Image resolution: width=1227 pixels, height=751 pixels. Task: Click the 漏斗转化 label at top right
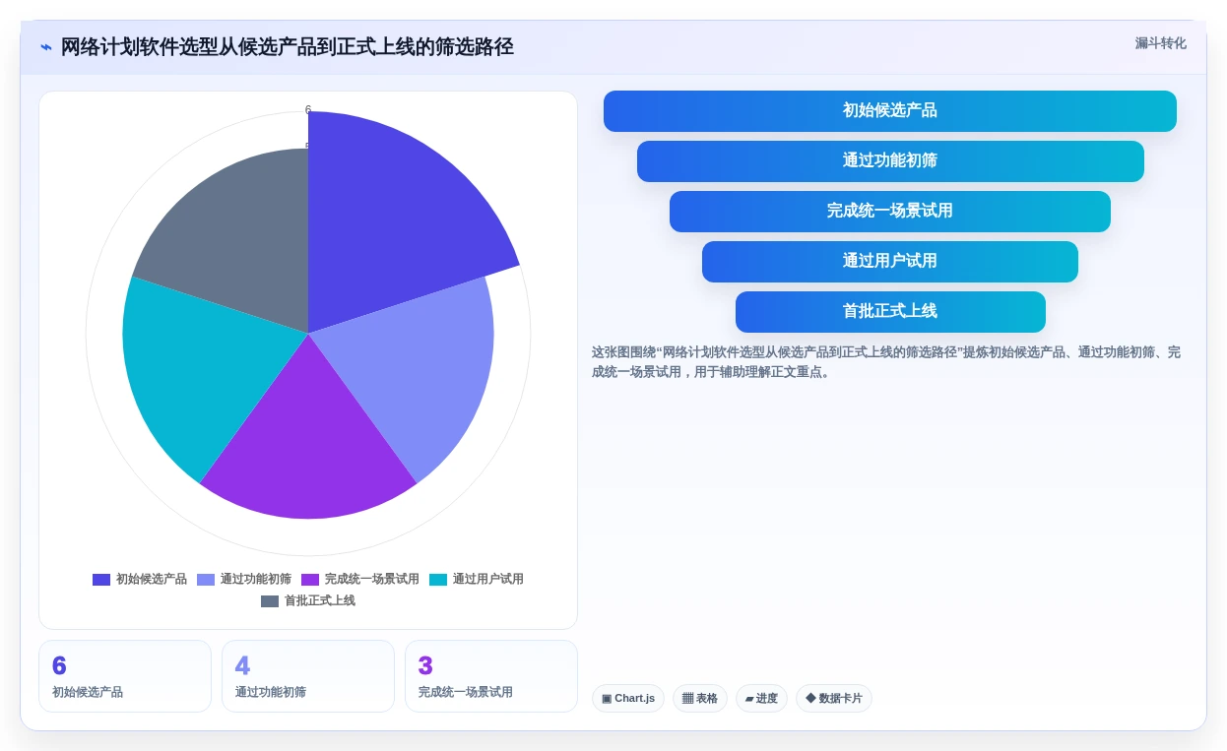click(x=1160, y=43)
